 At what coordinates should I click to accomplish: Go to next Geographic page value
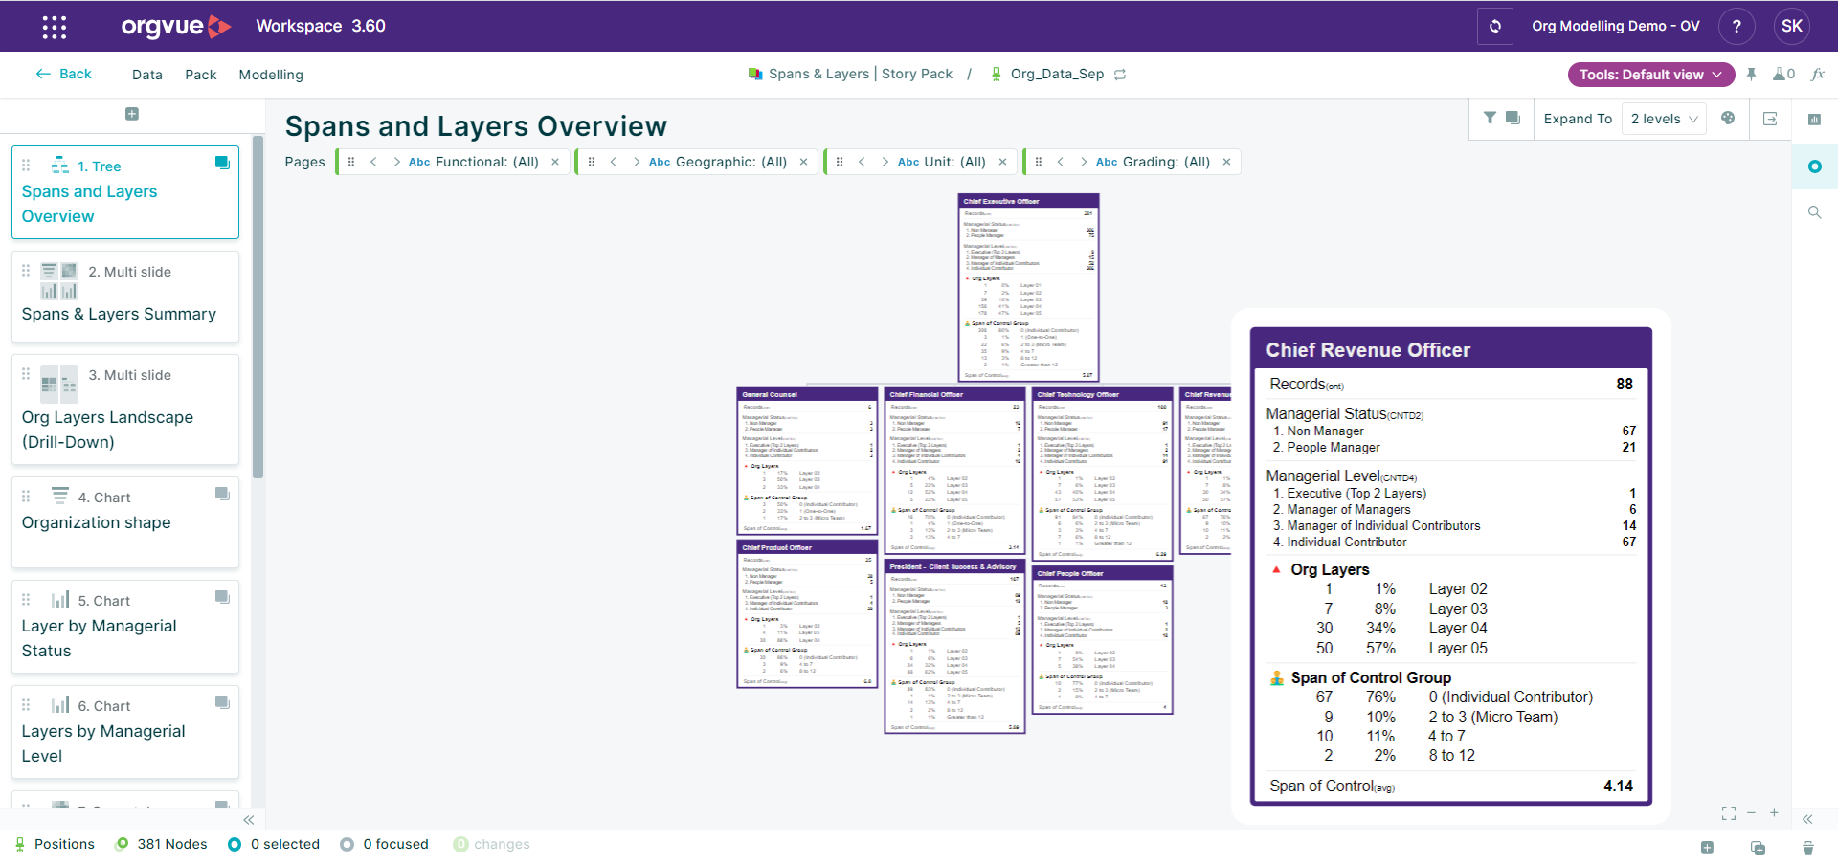[637, 162]
